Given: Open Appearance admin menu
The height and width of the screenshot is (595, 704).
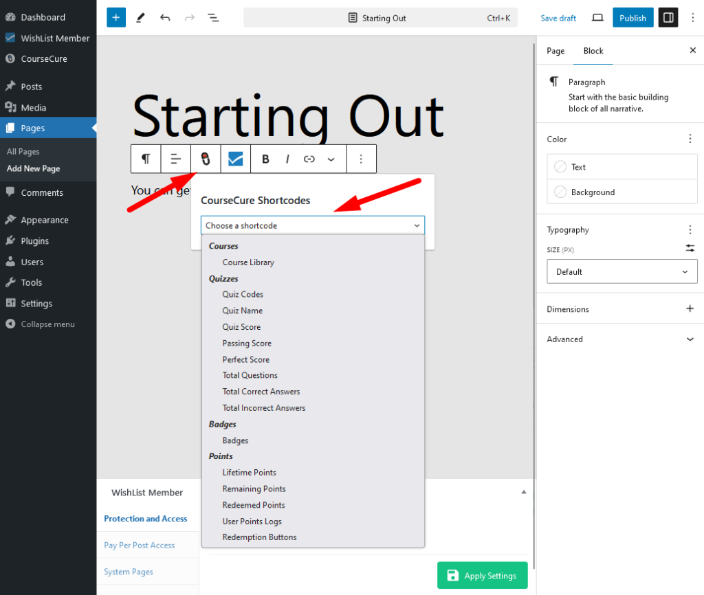Looking at the screenshot, I should coord(48,220).
